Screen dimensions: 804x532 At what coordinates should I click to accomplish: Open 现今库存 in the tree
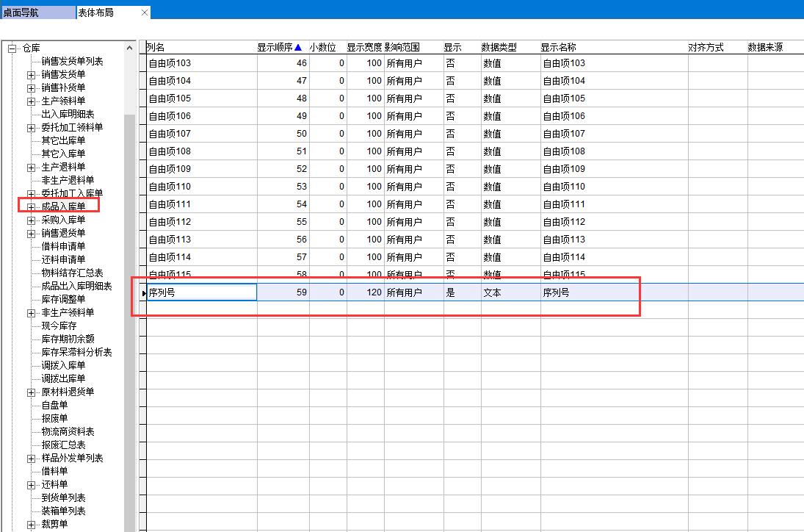coord(59,326)
